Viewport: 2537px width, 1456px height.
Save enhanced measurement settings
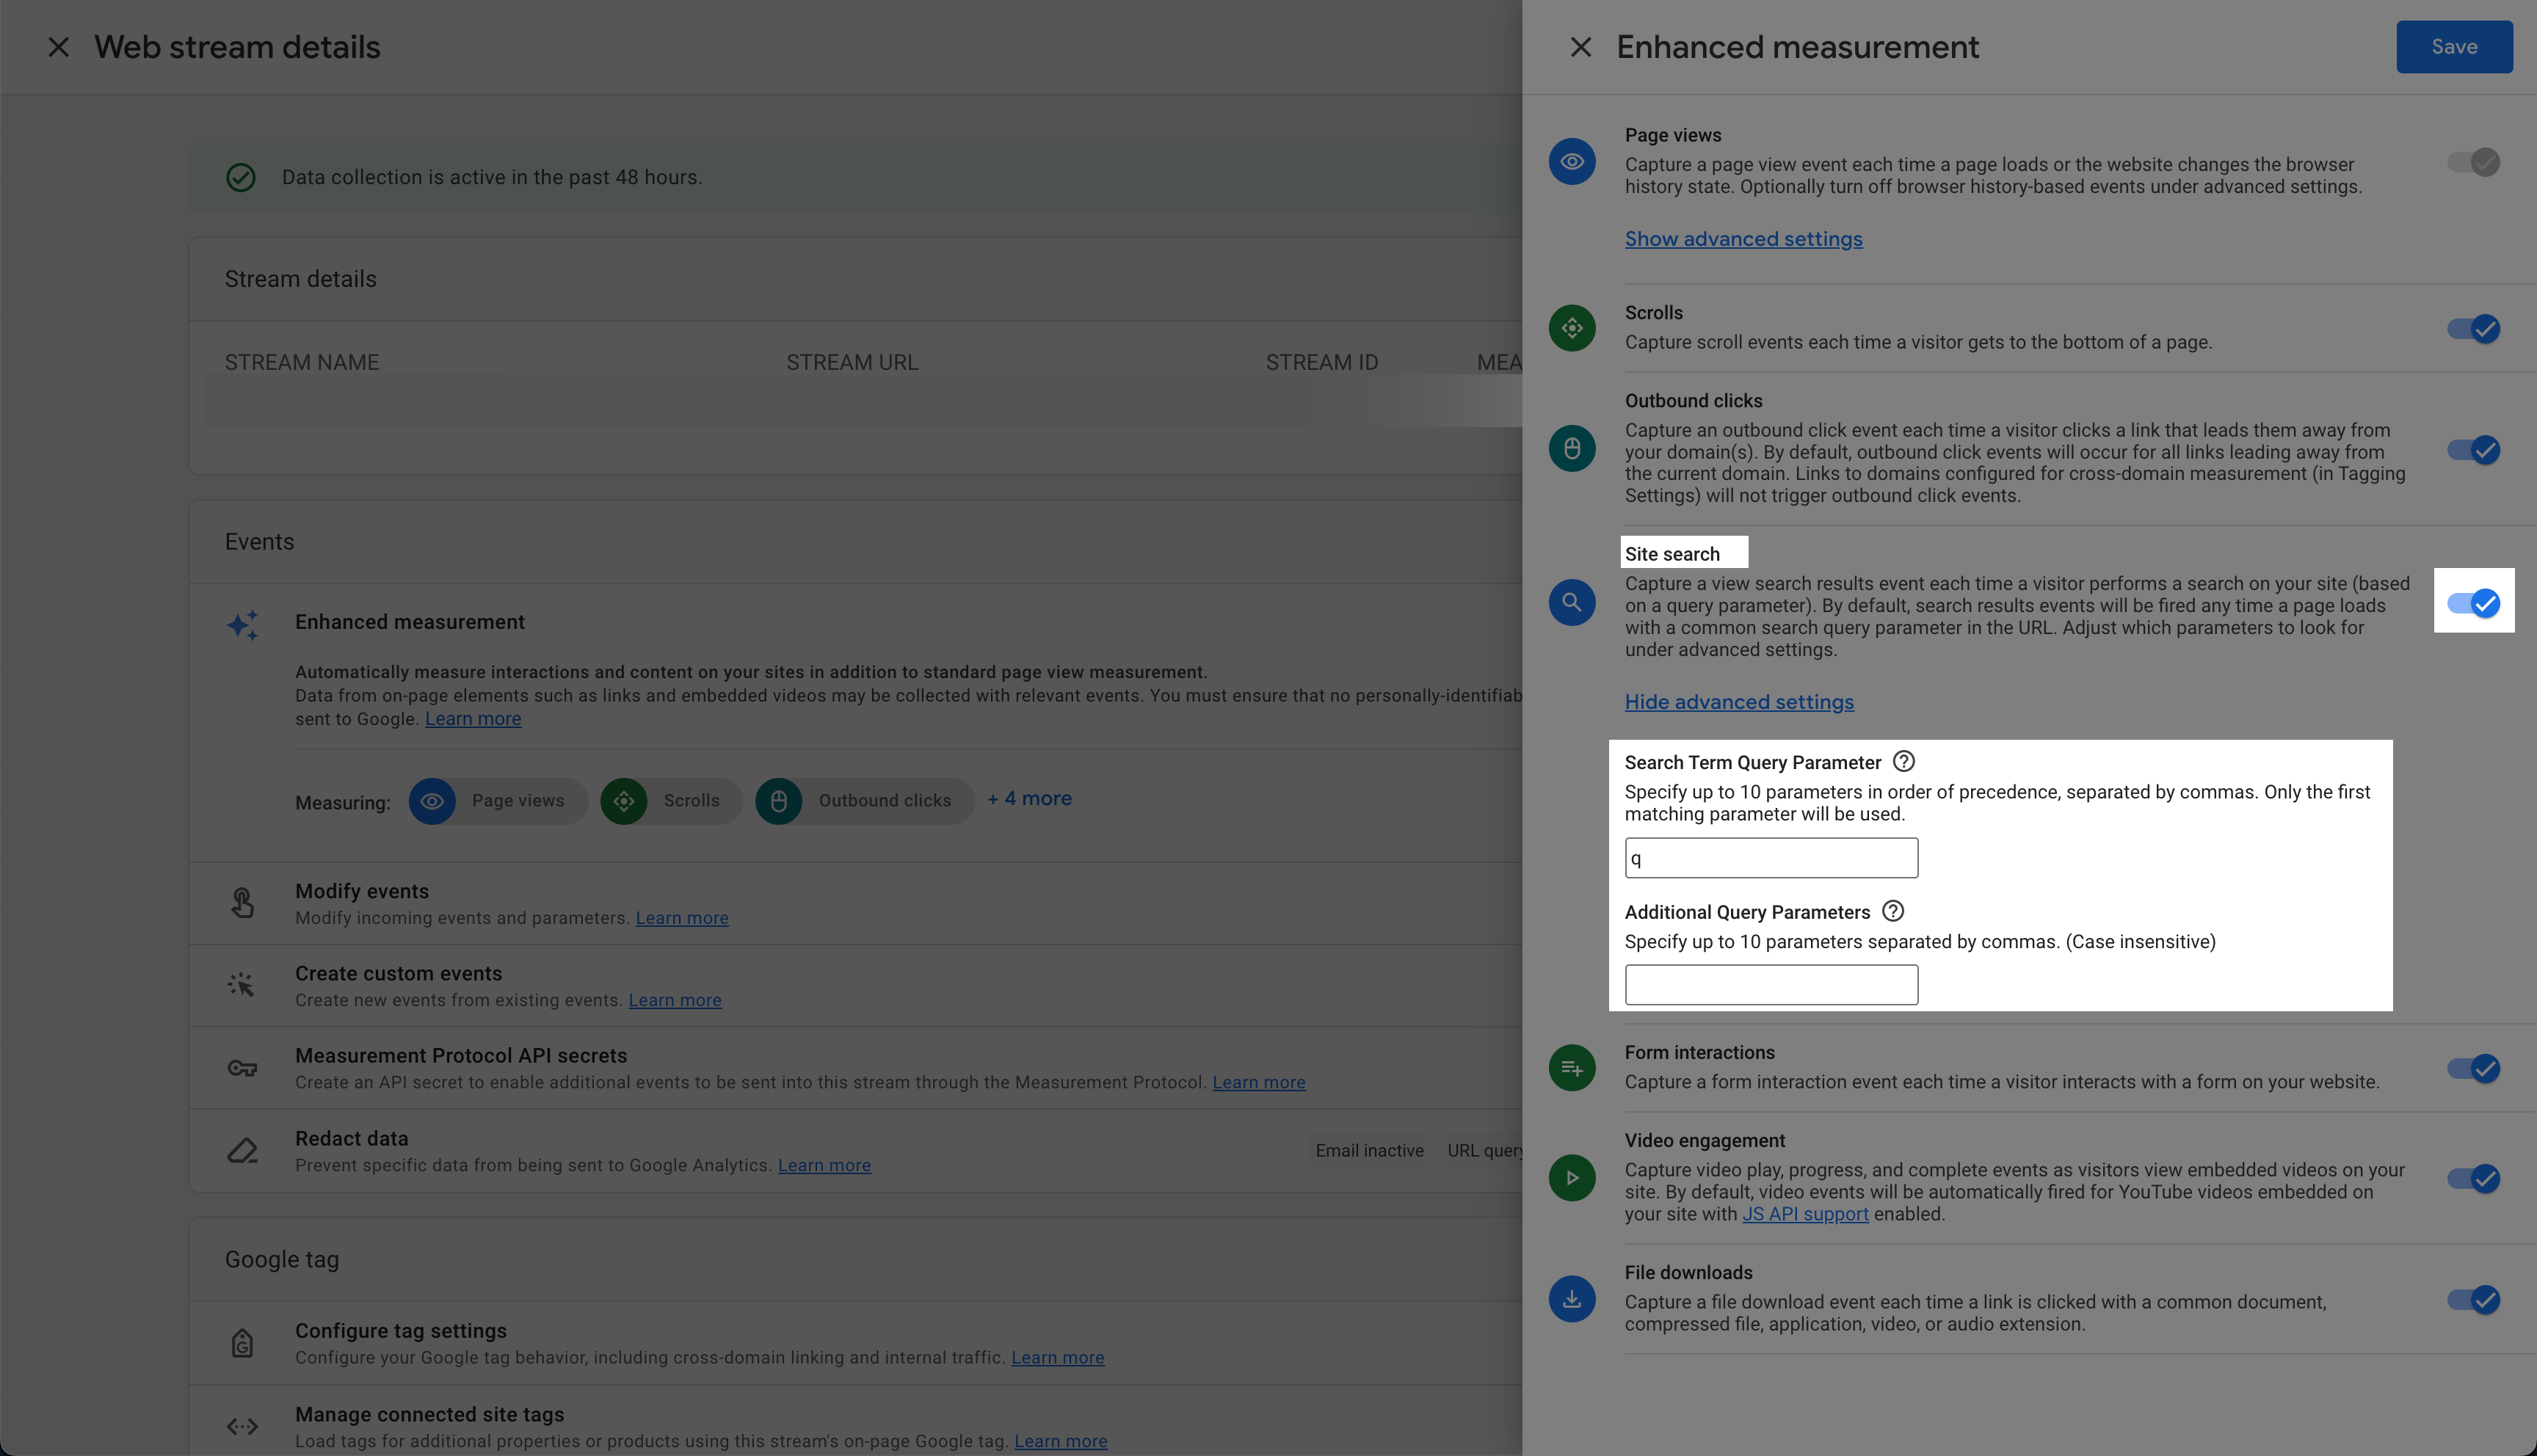point(2453,47)
